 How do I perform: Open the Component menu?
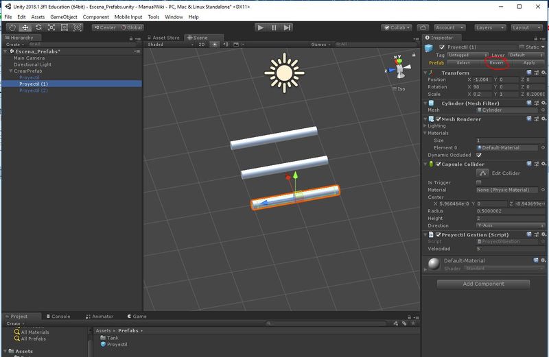[x=95, y=16]
